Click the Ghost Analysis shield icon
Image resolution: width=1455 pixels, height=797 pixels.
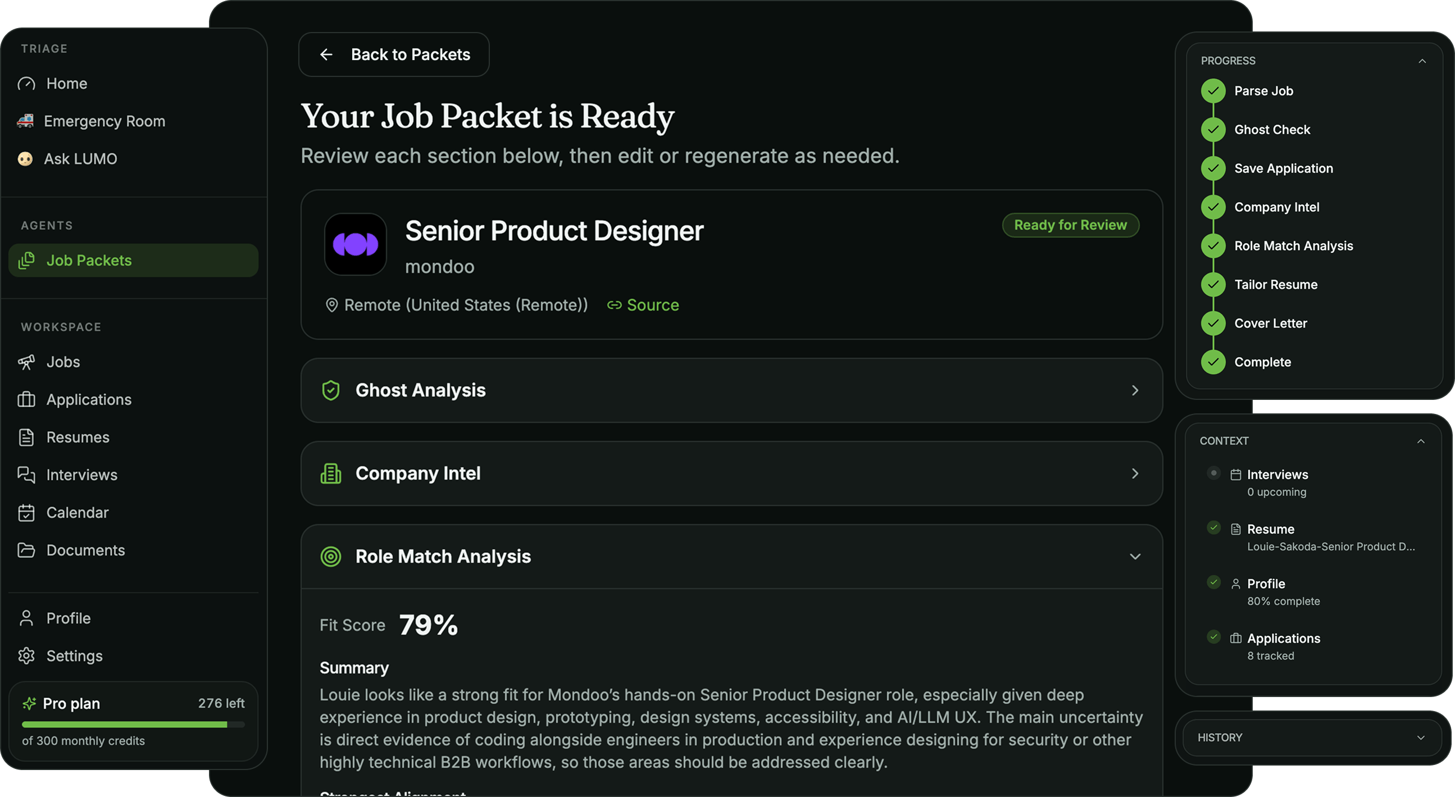click(x=330, y=390)
